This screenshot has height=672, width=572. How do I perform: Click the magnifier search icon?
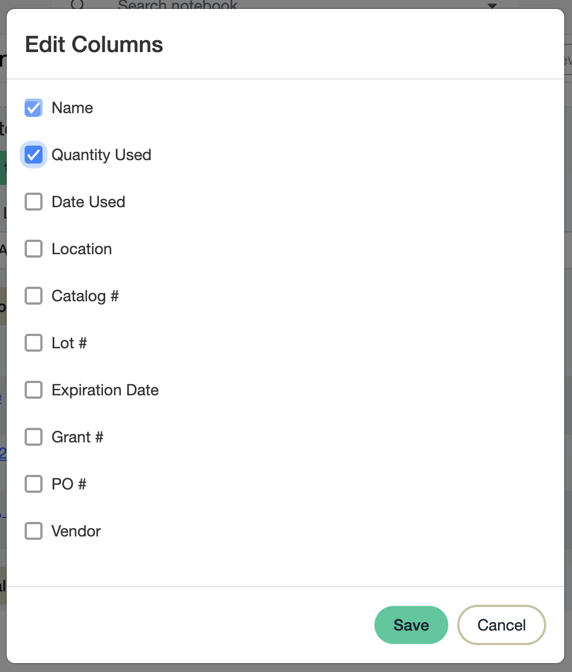tap(78, 4)
